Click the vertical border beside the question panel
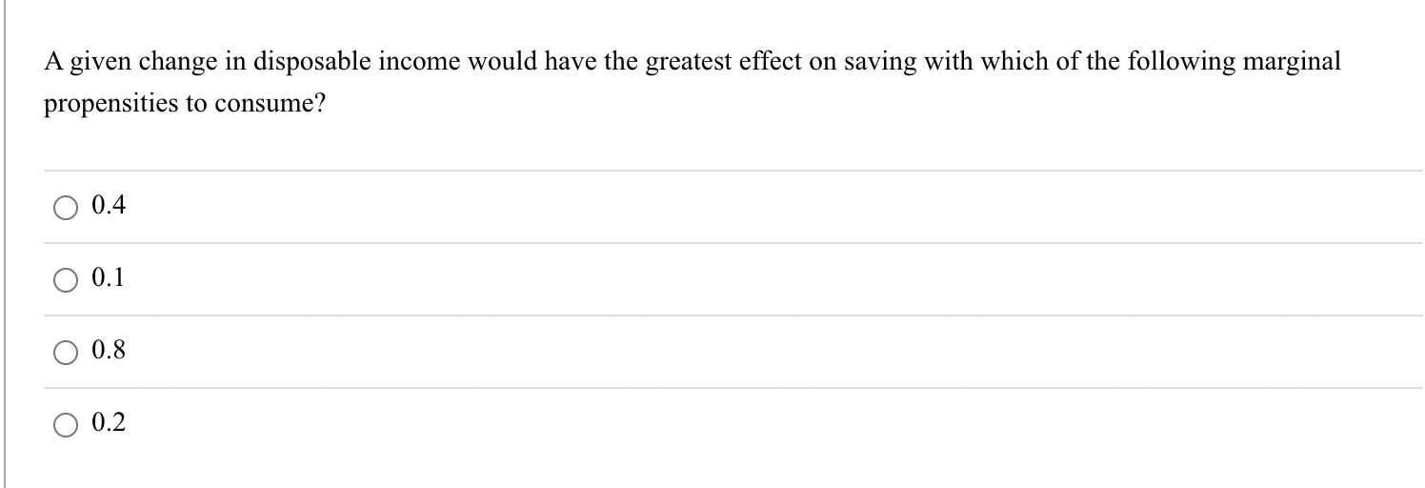 click(4, 244)
